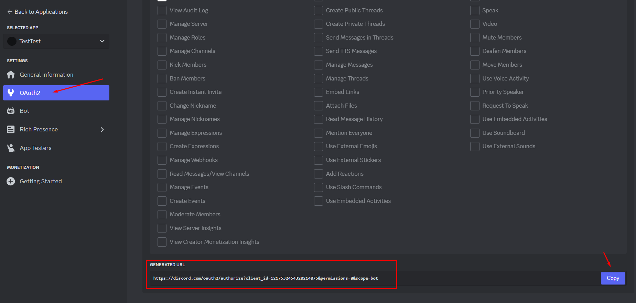This screenshot has height=303, width=636.
Task: Tick the Send TTS Messages checkbox
Action: (319, 51)
